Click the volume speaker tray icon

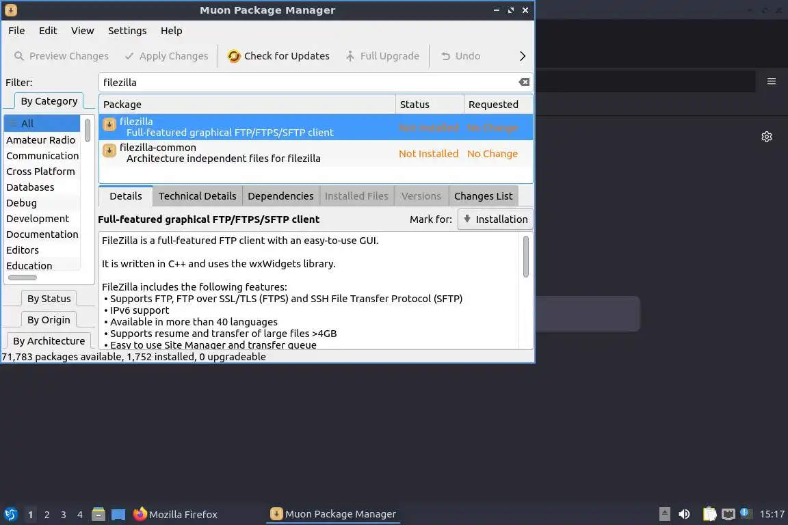(x=684, y=514)
